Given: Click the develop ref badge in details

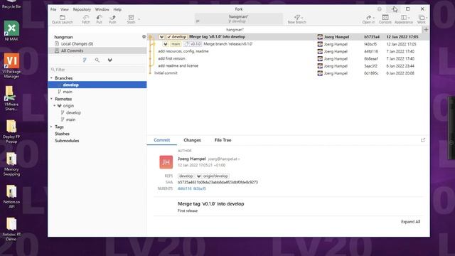Looking at the screenshot, I should (186, 176).
